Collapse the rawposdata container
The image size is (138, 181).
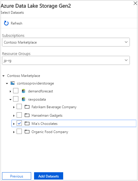(x=10, y=99)
